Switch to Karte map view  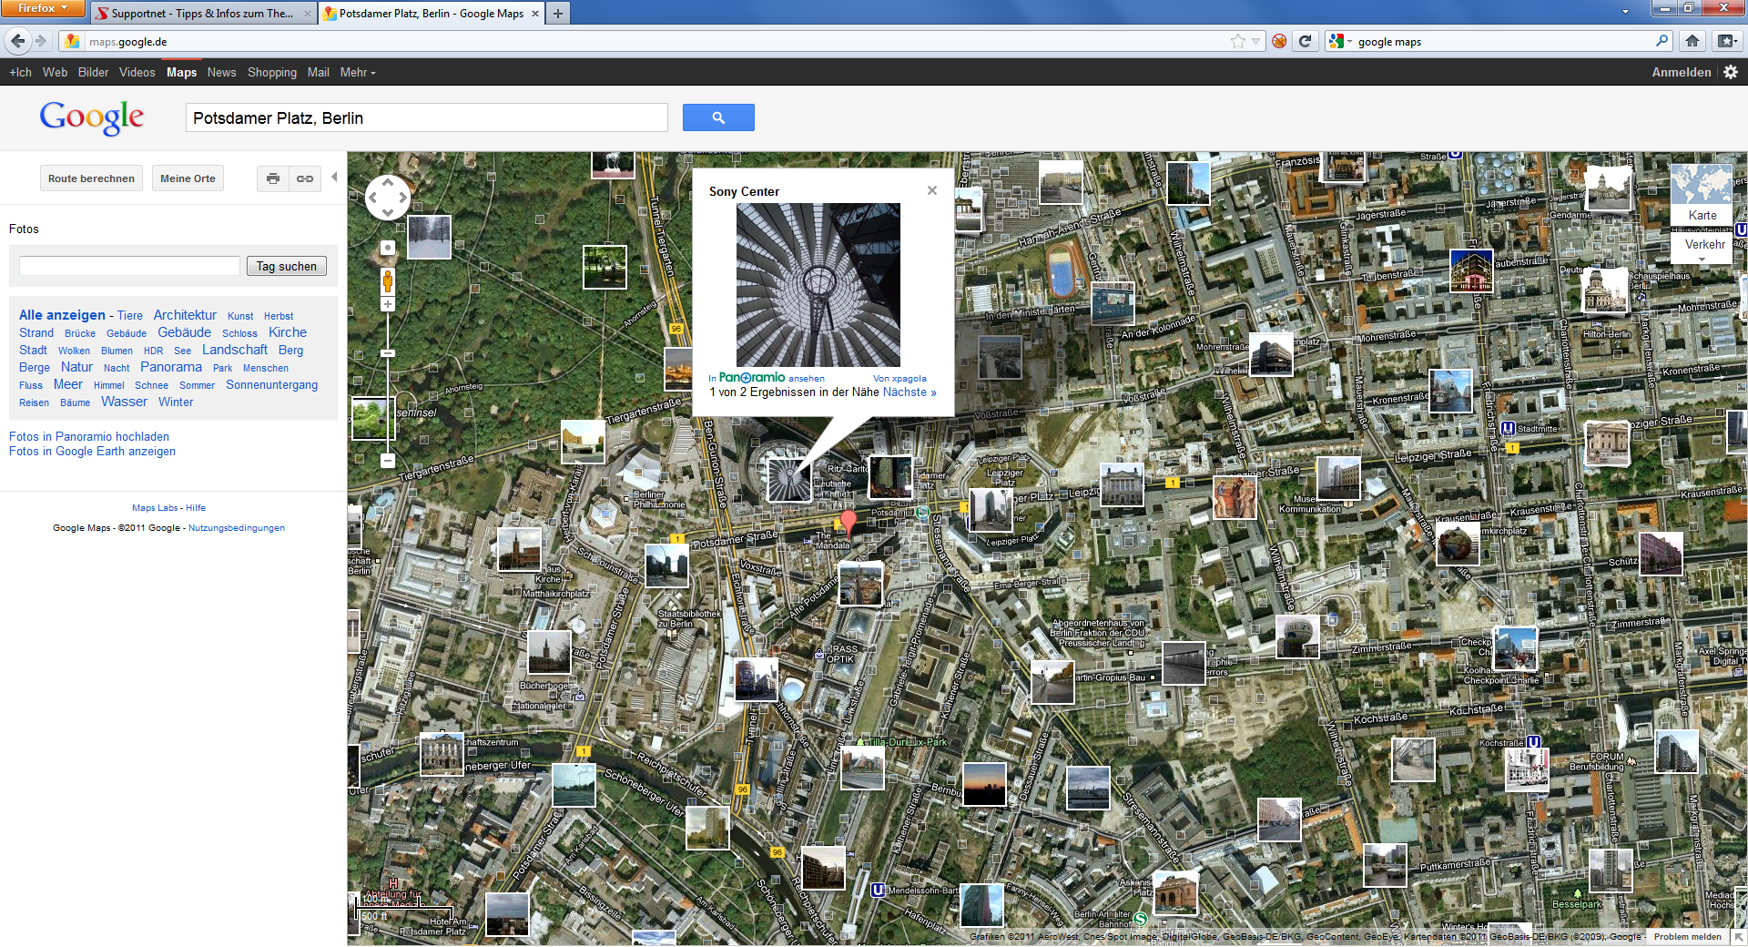[x=1702, y=215]
